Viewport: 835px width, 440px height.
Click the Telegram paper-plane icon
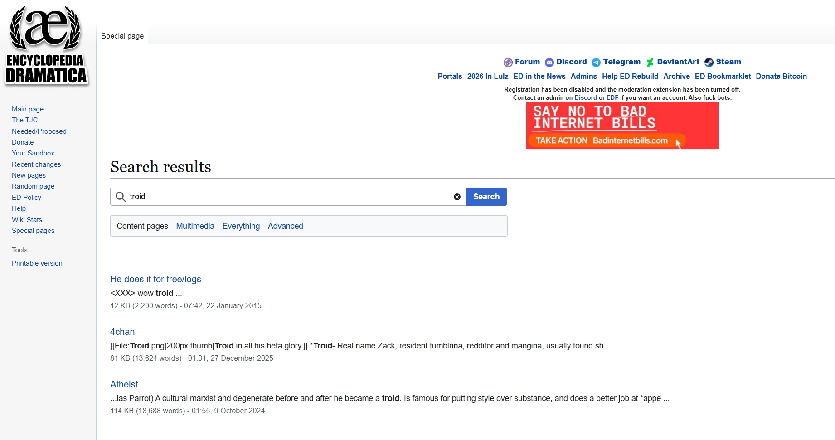[x=596, y=63]
